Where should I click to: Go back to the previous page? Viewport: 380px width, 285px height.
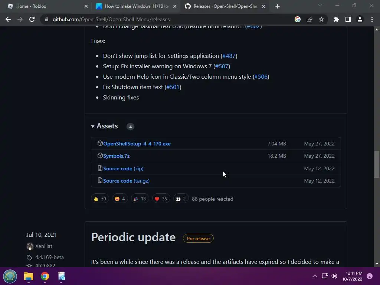coord(8,19)
